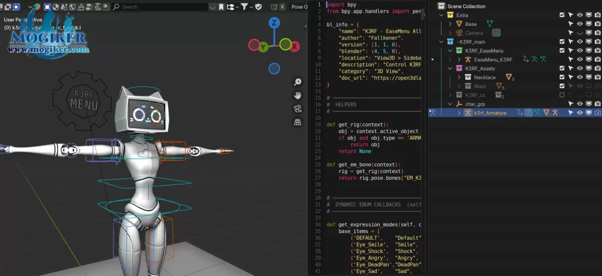Screen dimensions: 602x276
Task: Click the 'User Perspective' viewport label
Action: pyautogui.click(x=23, y=20)
